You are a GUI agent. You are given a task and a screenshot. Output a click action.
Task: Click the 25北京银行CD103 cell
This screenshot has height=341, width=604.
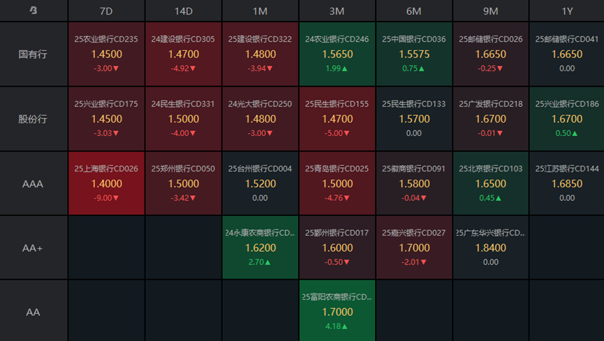tap(490, 183)
